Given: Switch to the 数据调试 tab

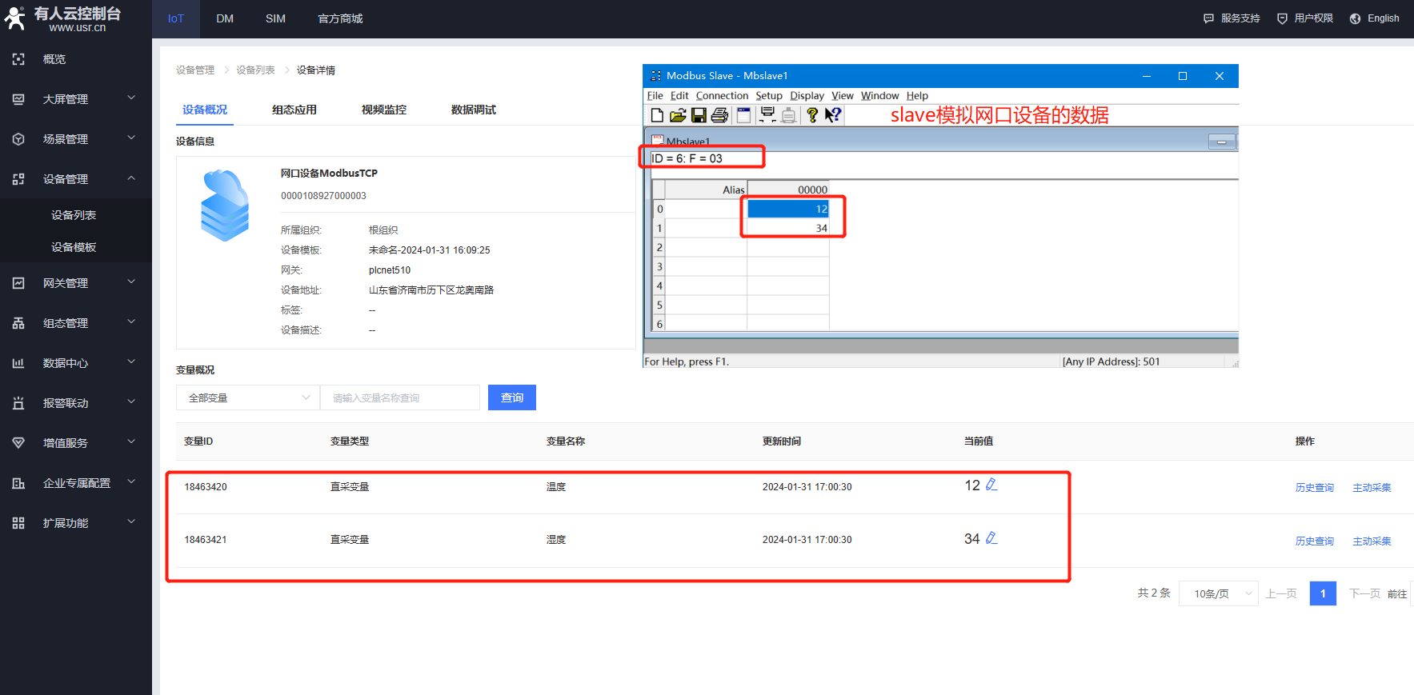Looking at the screenshot, I should coord(473,110).
